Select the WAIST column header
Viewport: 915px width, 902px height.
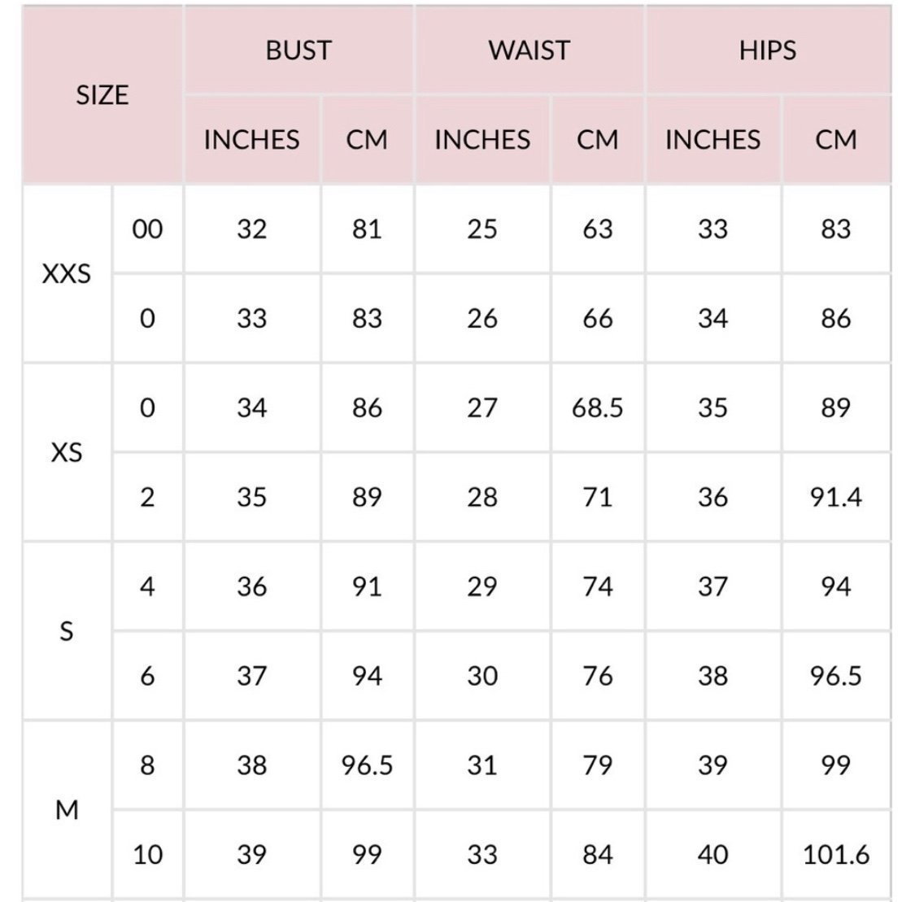(x=529, y=50)
